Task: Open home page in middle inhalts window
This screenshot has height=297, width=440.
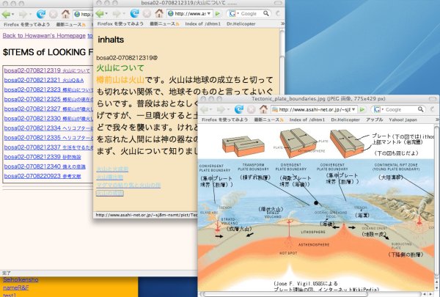Action: [x=159, y=13]
